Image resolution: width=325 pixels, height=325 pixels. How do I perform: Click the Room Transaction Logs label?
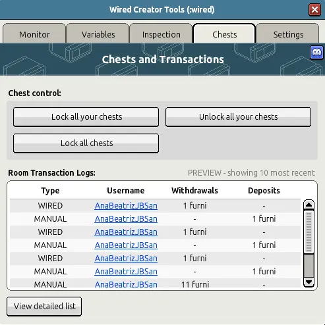click(52, 173)
